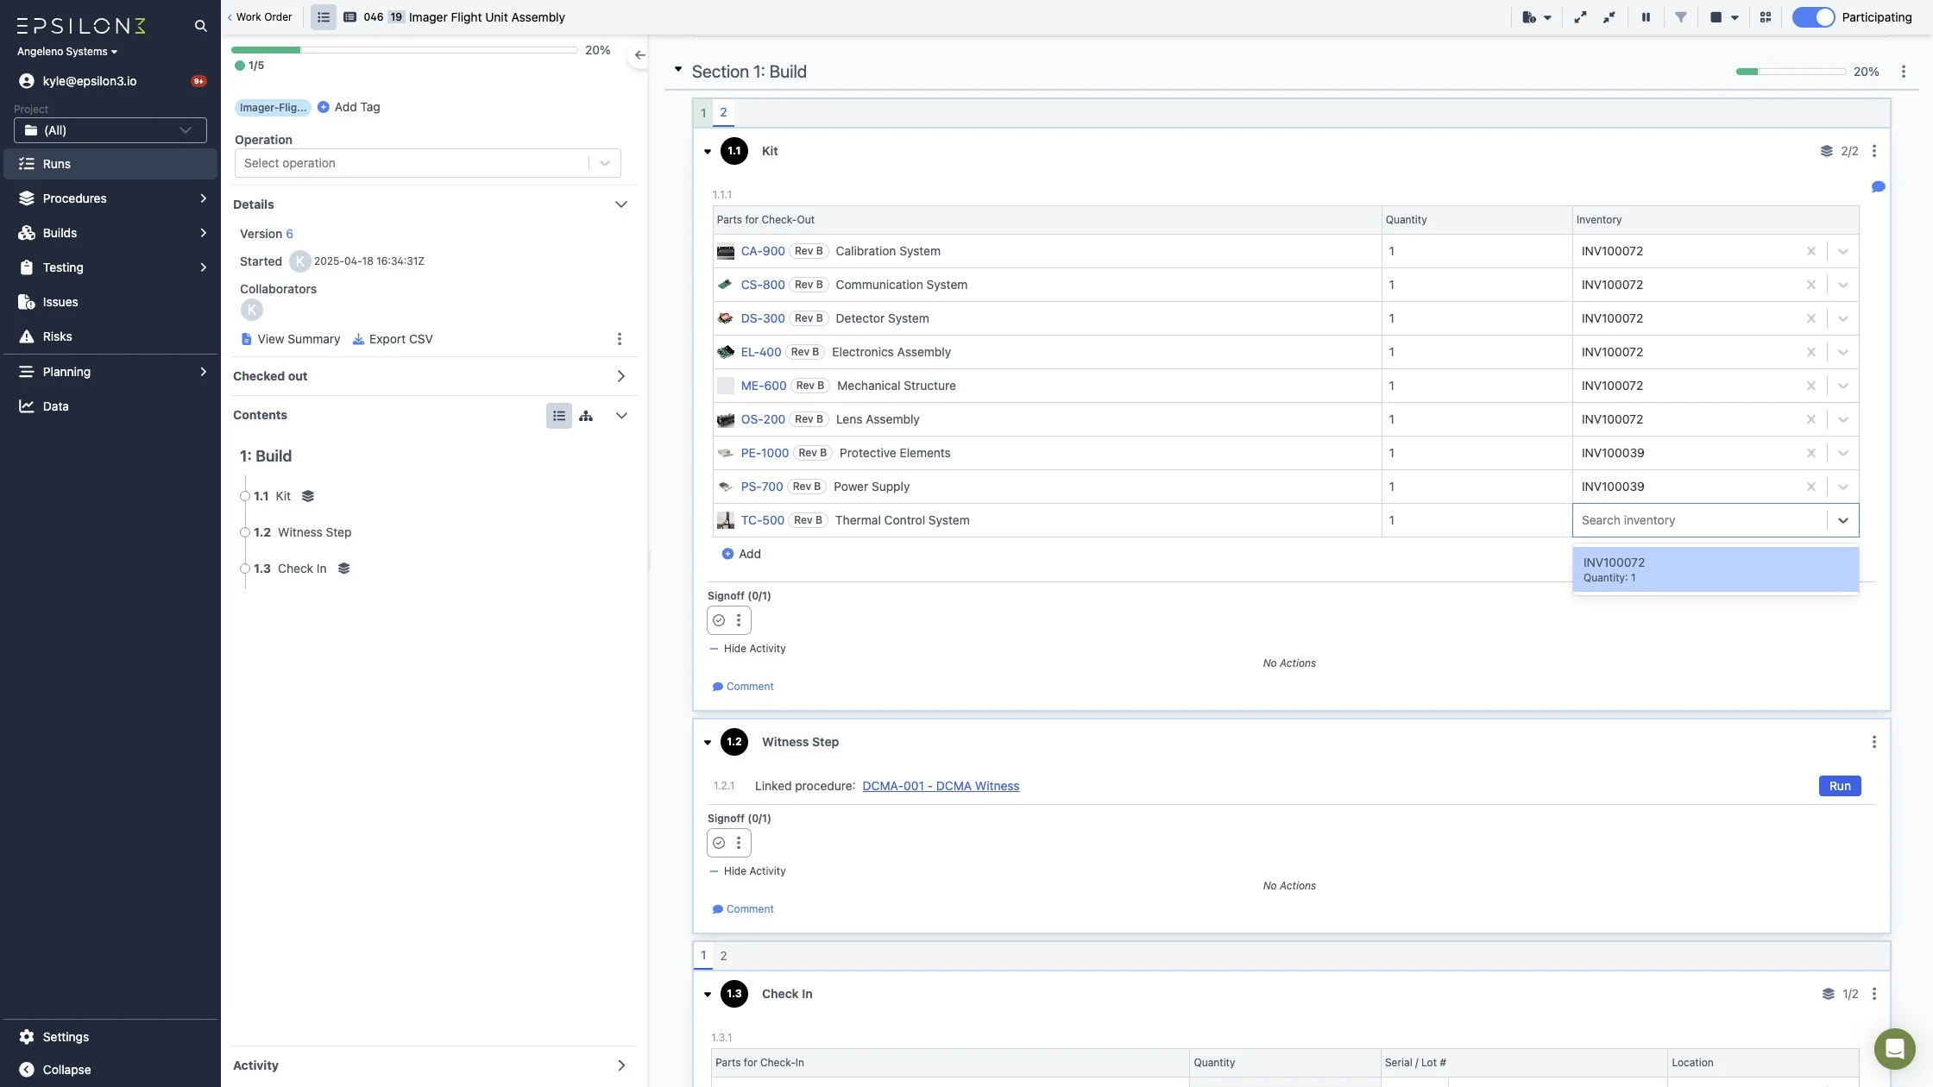
Task: Open the chat support widget
Action: pos(1894,1048)
